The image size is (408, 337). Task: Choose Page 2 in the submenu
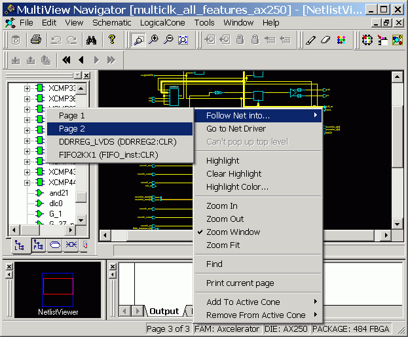click(120, 129)
